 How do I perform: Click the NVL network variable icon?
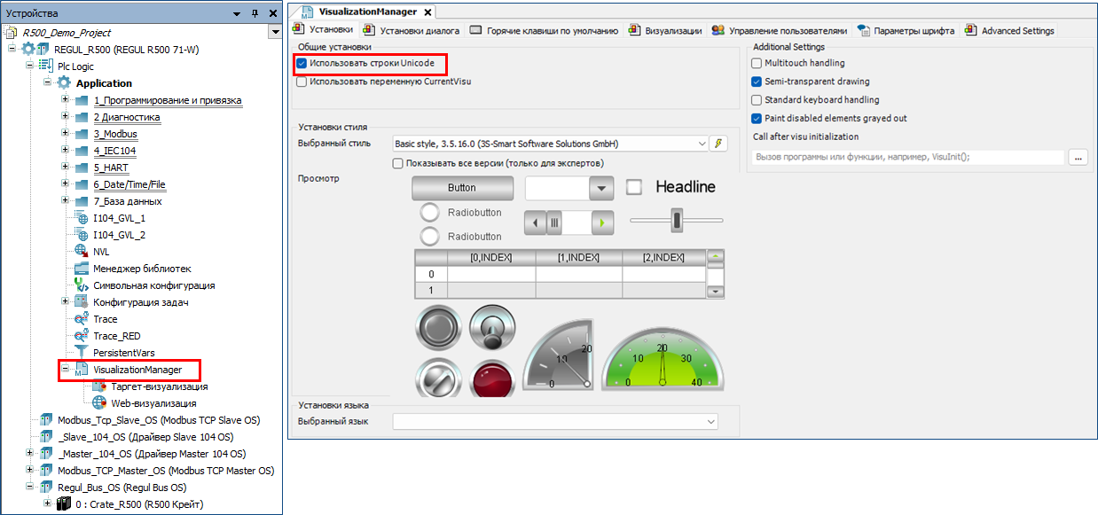pyautogui.click(x=82, y=252)
